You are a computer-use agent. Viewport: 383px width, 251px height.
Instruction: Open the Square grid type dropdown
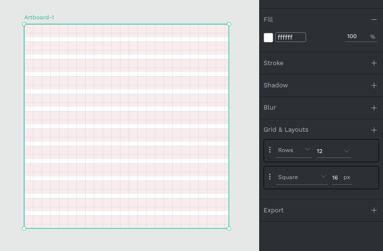point(302,178)
